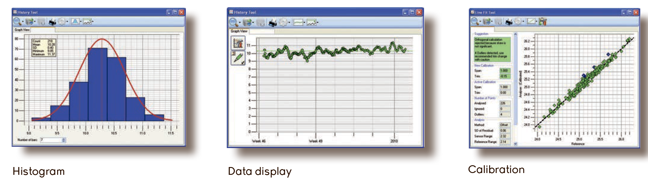Screen dimensions: 648x182
Task: Toggle the pencil edit mode button with checkmark
Action: tap(238, 58)
